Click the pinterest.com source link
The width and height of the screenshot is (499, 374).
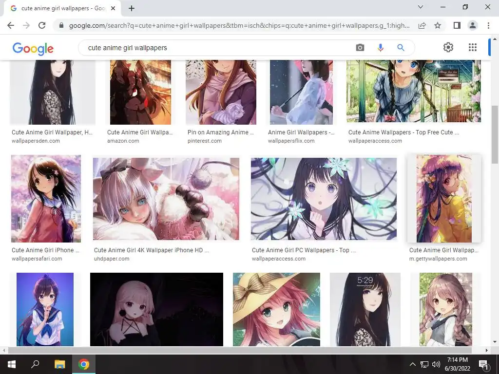(x=205, y=141)
